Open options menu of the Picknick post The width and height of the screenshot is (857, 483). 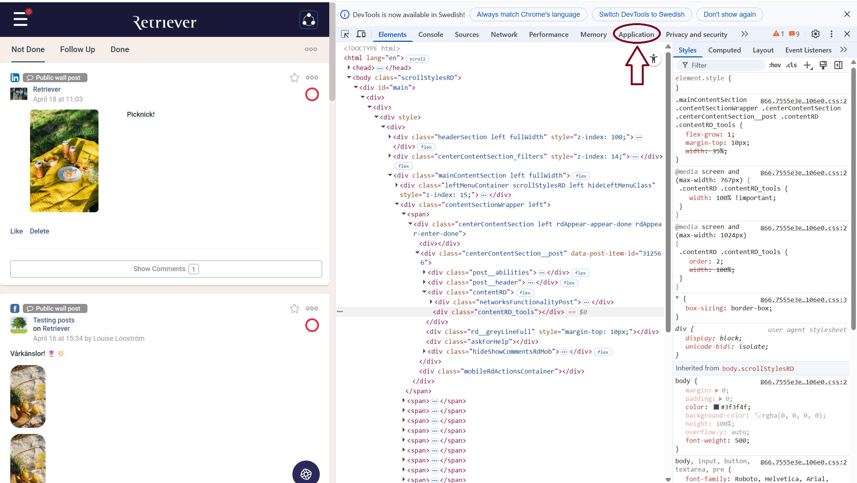pos(312,78)
